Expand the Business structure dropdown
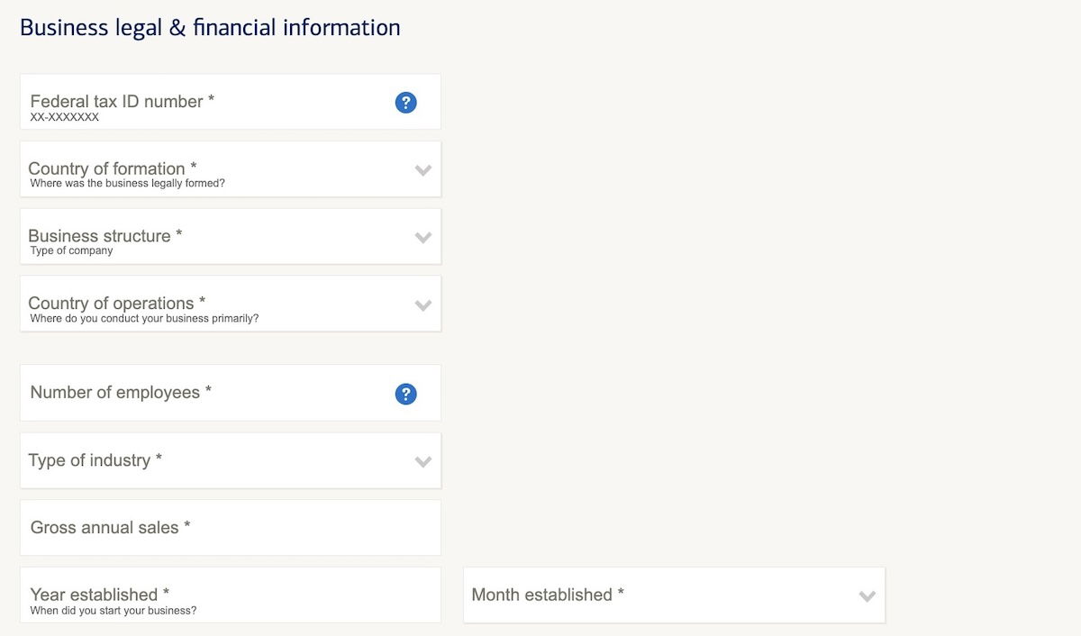The height and width of the screenshot is (636, 1081). click(x=231, y=237)
